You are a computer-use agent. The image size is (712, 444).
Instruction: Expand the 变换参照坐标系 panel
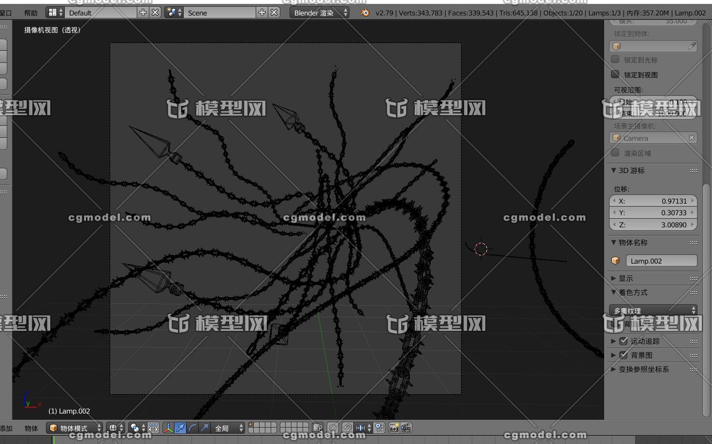tap(613, 369)
